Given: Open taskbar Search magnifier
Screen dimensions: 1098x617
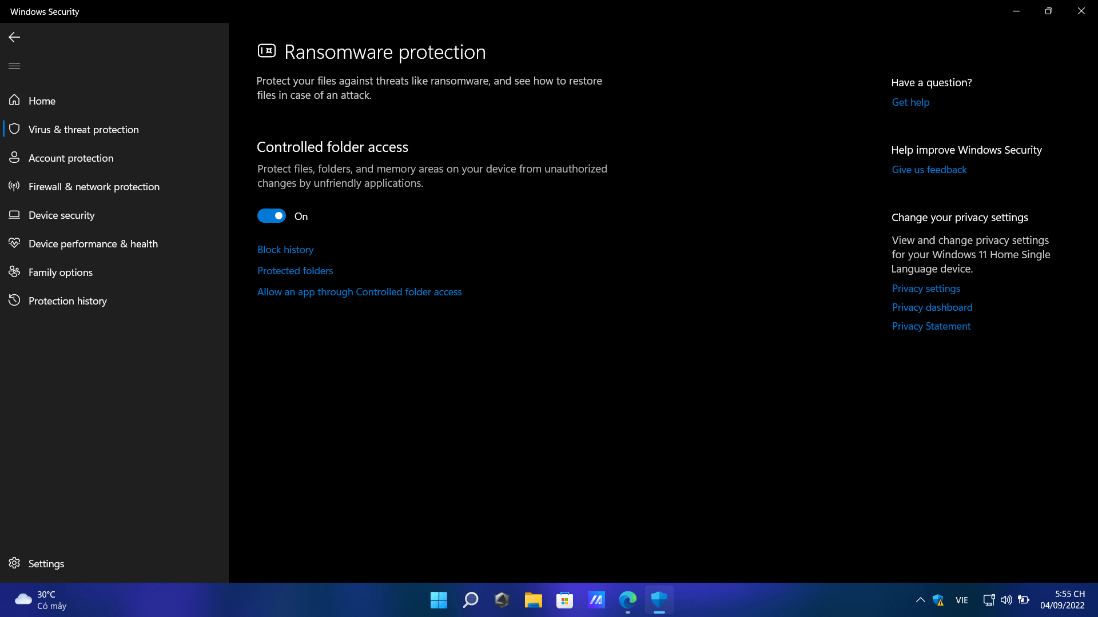Looking at the screenshot, I should pos(470,600).
